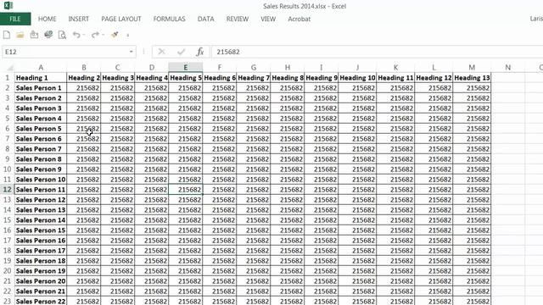Click the formula bar showing 215682

[377, 52]
